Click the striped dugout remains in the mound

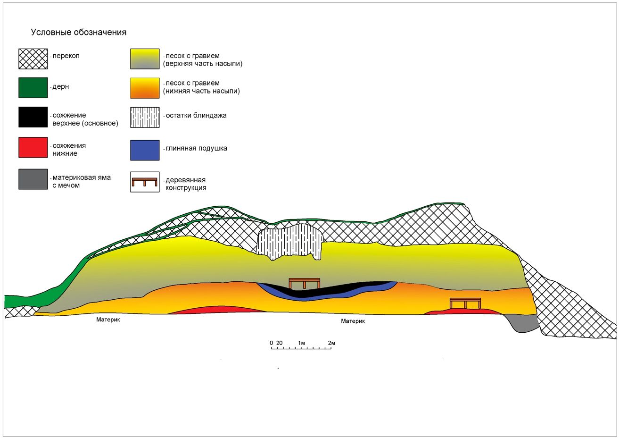(290, 242)
